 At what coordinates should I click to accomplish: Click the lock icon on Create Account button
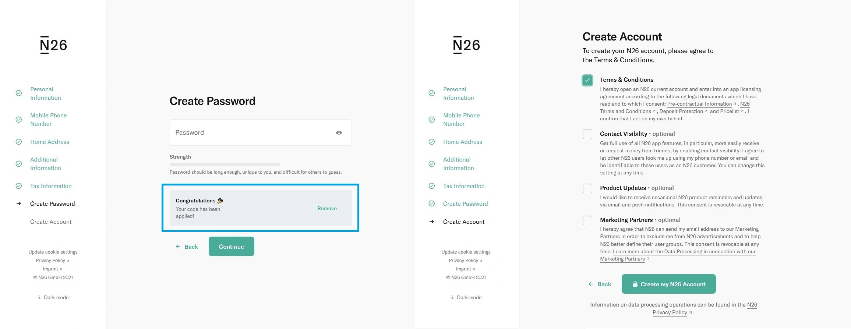[635, 284]
